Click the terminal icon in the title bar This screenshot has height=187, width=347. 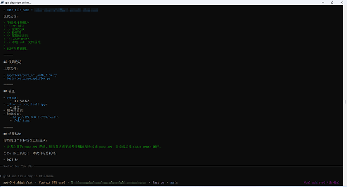[2, 2]
